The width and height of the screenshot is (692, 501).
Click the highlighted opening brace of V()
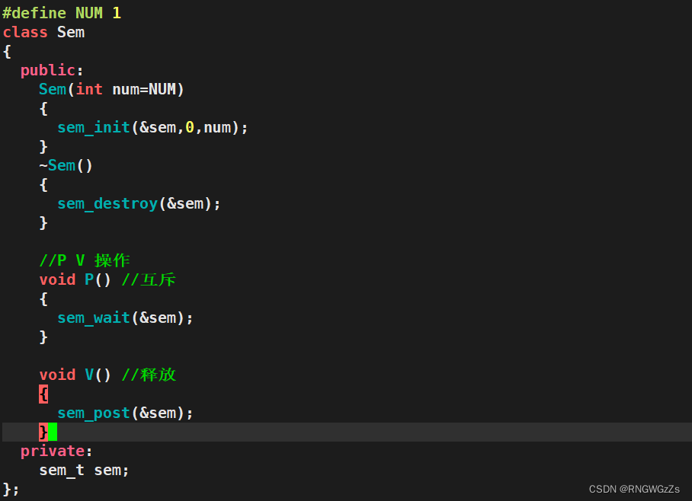[43, 394]
